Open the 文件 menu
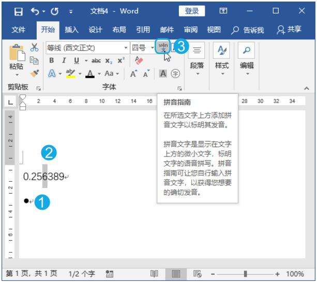This screenshot has width=317, height=283. coord(19,30)
